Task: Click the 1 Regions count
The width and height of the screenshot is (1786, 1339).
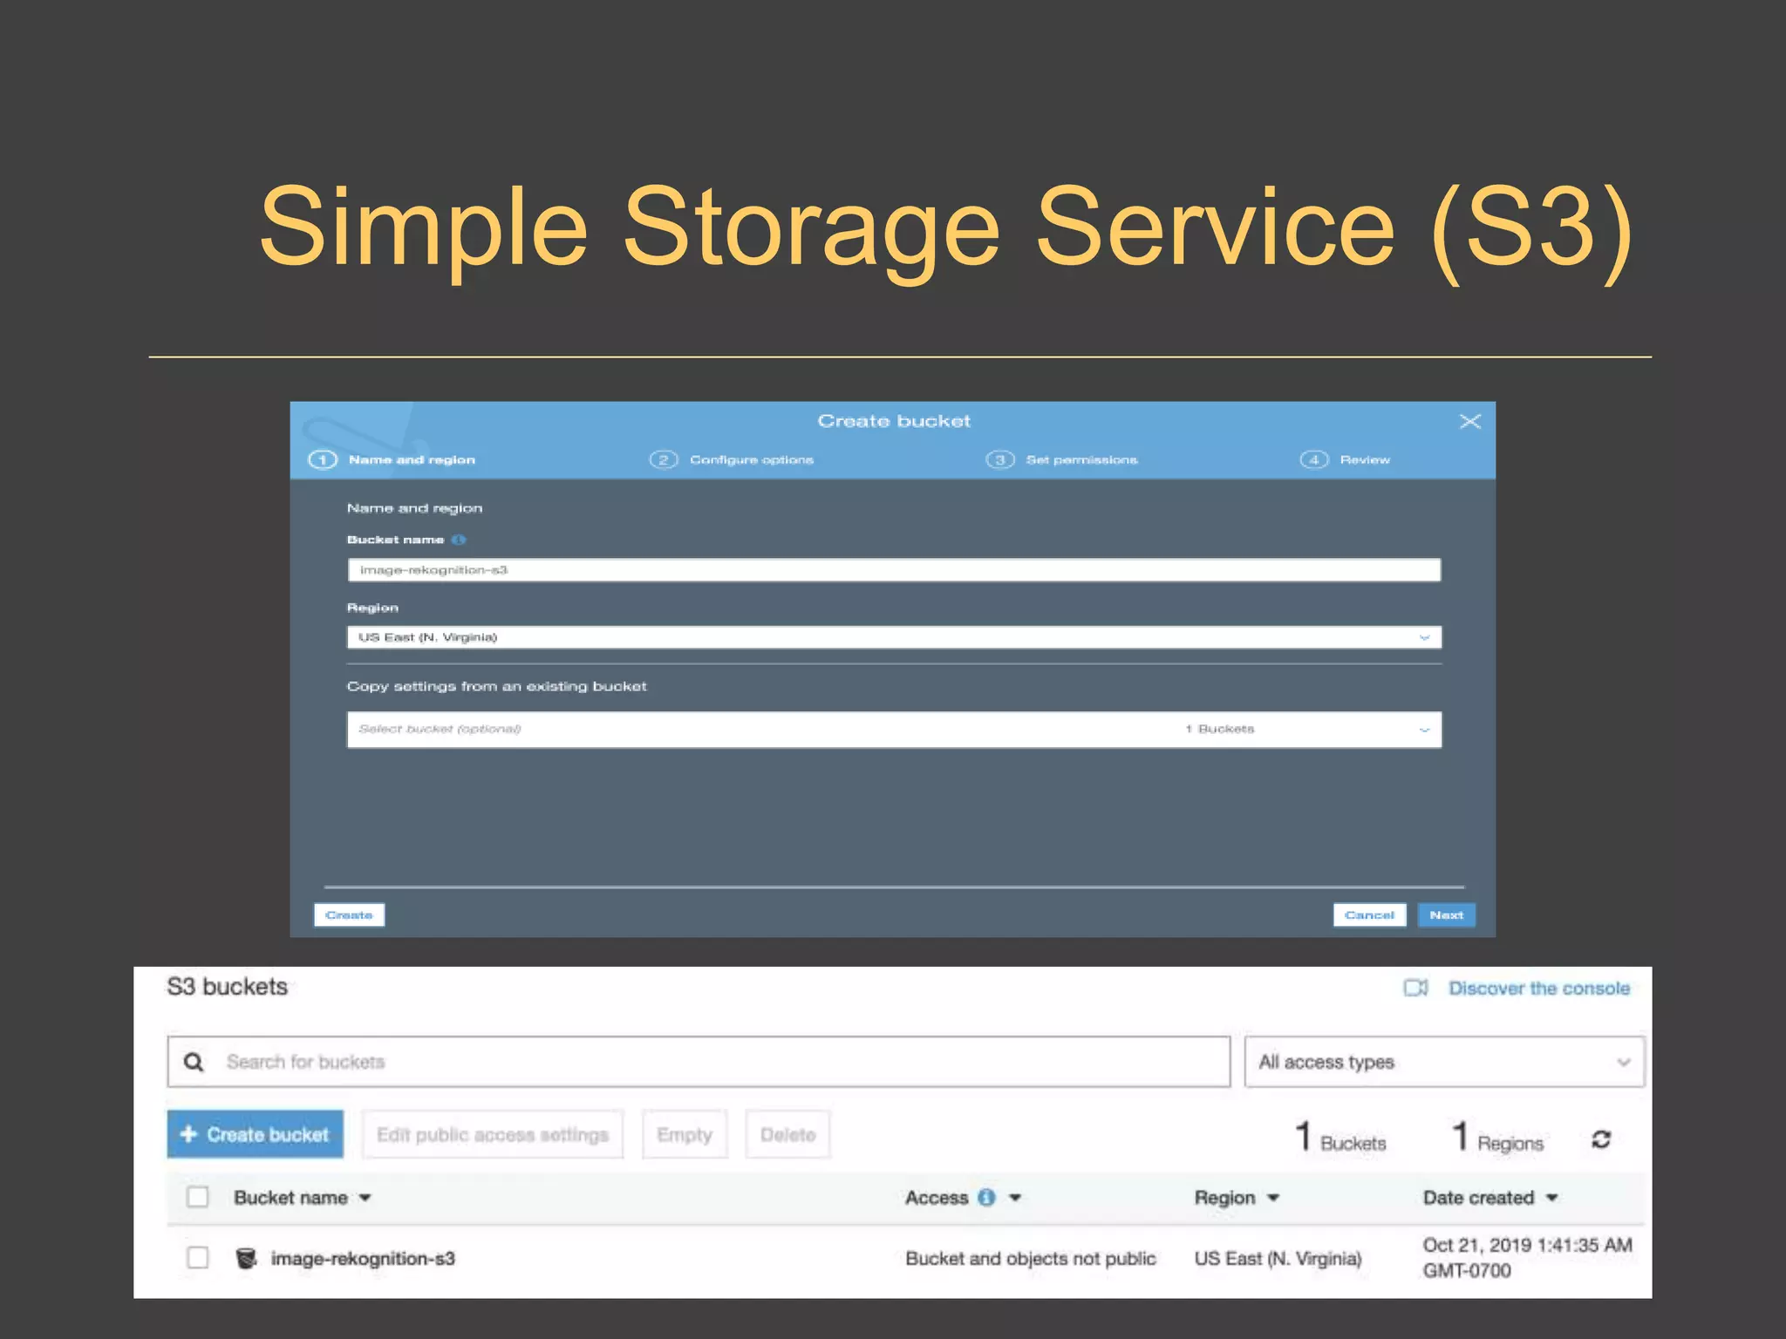Action: [1497, 1137]
